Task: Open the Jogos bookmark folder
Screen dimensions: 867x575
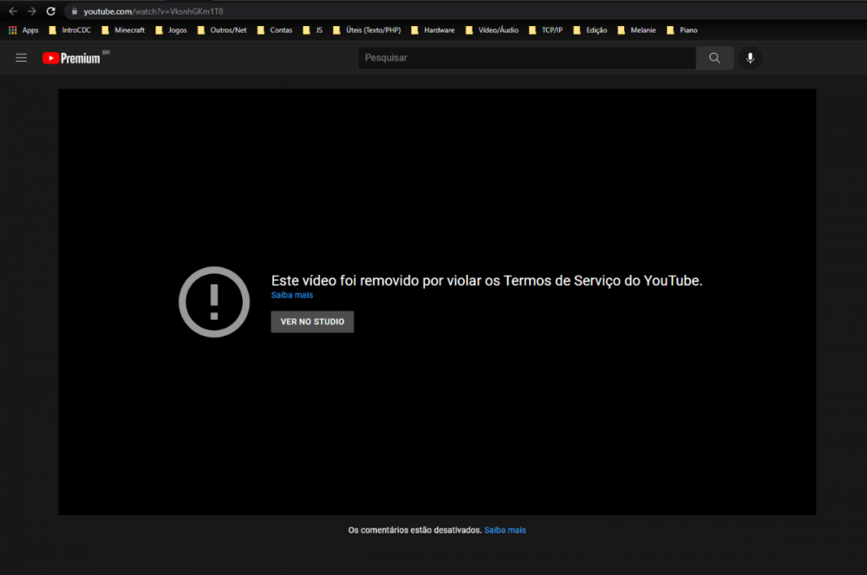Action: pyautogui.click(x=171, y=29)
